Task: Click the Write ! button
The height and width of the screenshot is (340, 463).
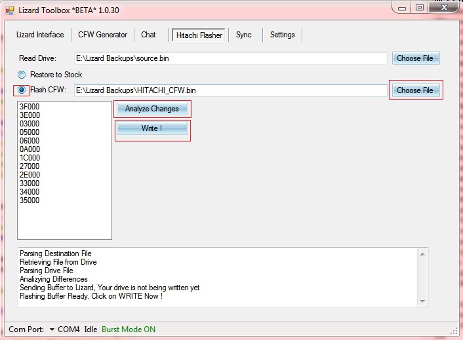Action: (152, 128)
